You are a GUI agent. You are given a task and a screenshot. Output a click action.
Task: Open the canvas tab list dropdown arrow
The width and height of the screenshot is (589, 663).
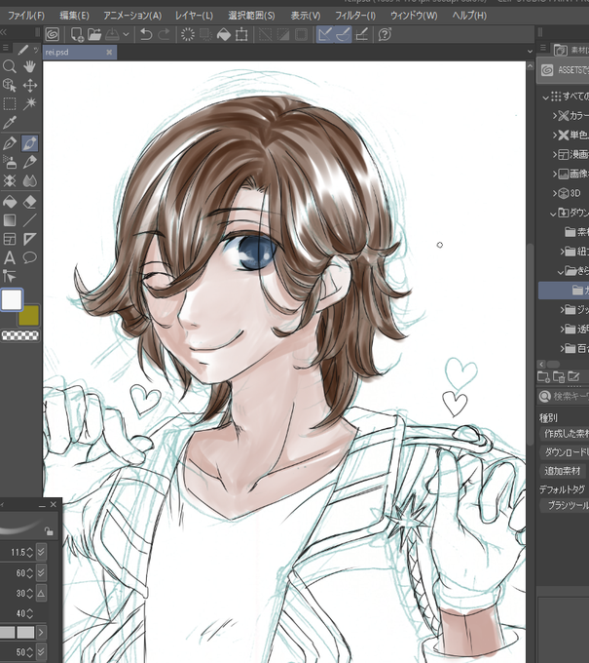531,52
